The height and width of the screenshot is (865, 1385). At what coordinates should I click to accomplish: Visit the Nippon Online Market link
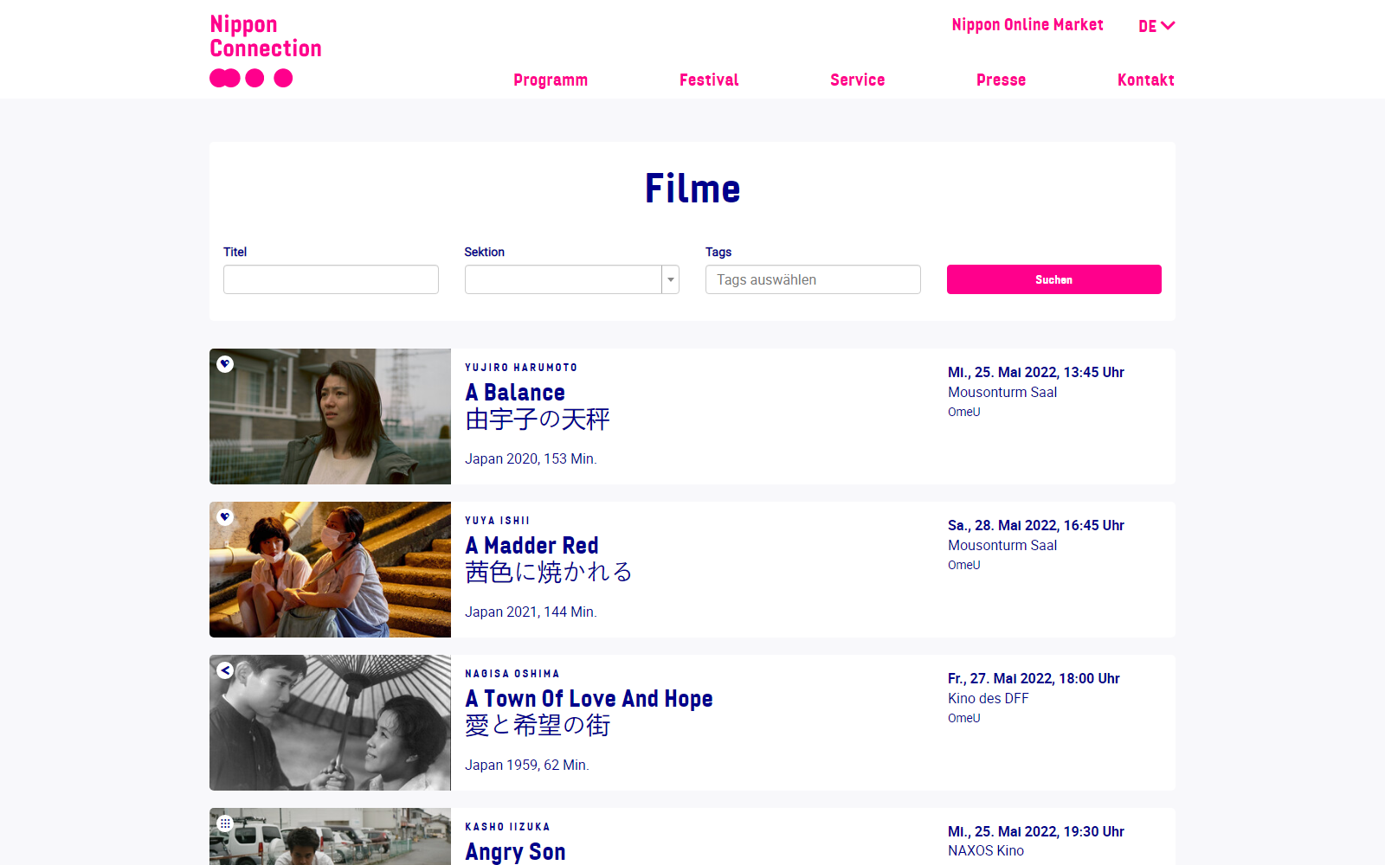coord(1027,25)
